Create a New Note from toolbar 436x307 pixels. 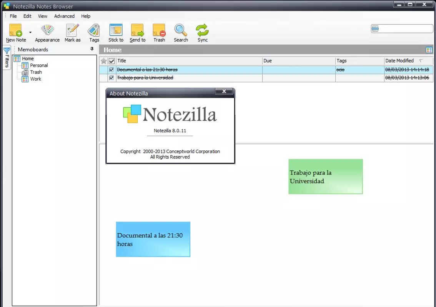(x=16, y=33)
